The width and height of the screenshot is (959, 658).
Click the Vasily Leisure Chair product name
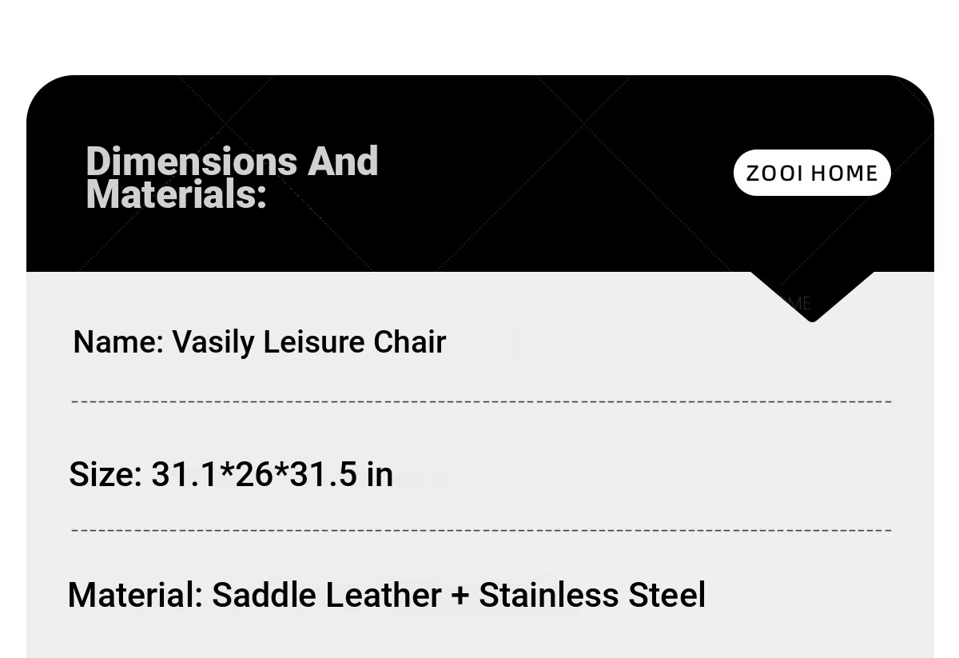[x=309, y=342]
